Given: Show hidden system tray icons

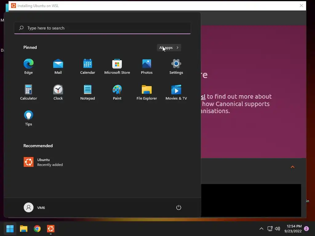Looking at the screenshot, I should [x=261, y=229].
